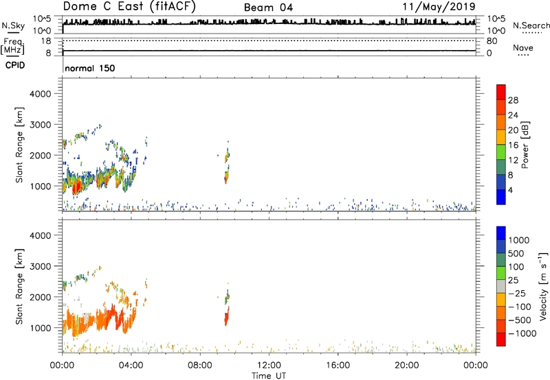This screenshot has height=380, width=550.
Task: Click the "N.Search" legend label
Action: [x=531, y=25]
